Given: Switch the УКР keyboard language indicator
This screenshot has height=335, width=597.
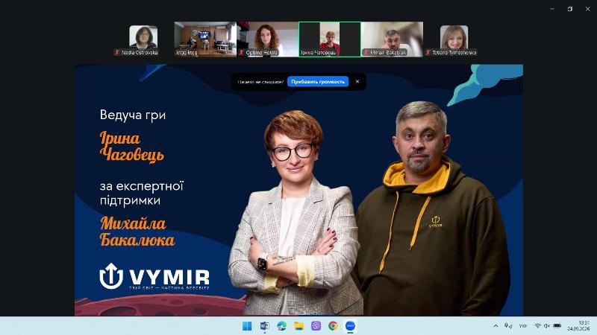Looking at the screenshot, I should pyautogui.click(x=523, y=326).
